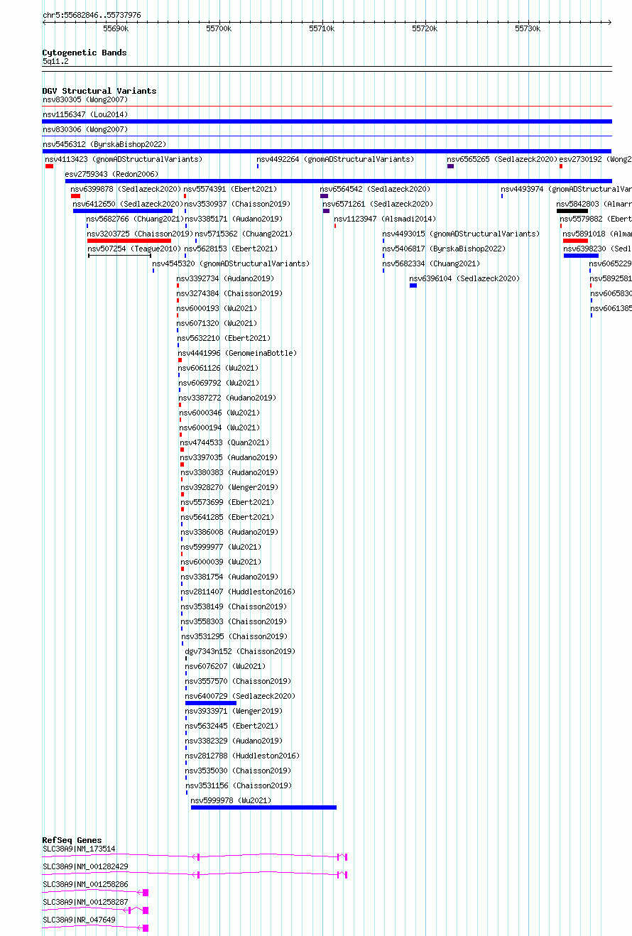Click the nsv5682766 (Chuang2021) label

[x=136, y=219]
